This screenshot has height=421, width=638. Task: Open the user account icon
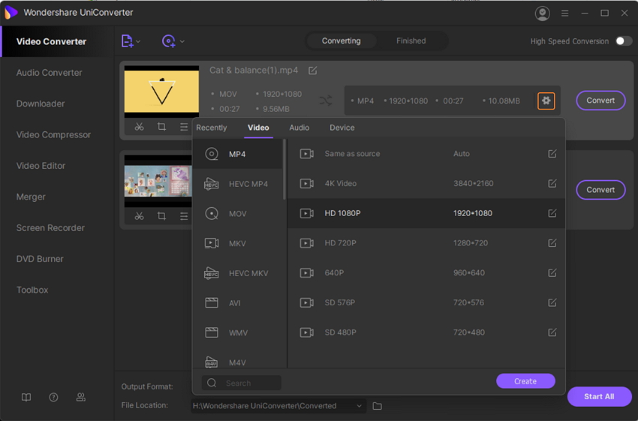click(542, 14)
